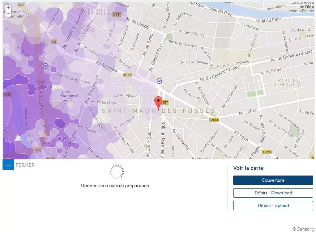Open the Sensorly copyright link

tap(303, 229)
